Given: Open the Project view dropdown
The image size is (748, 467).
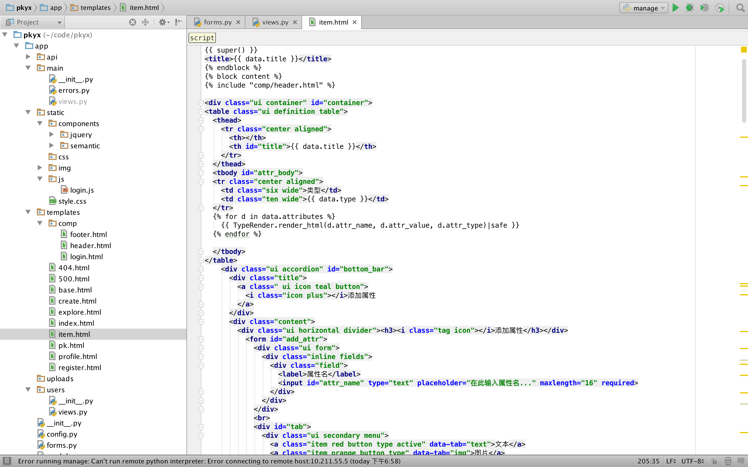Looking at the screenshot, I should point(32,22).
